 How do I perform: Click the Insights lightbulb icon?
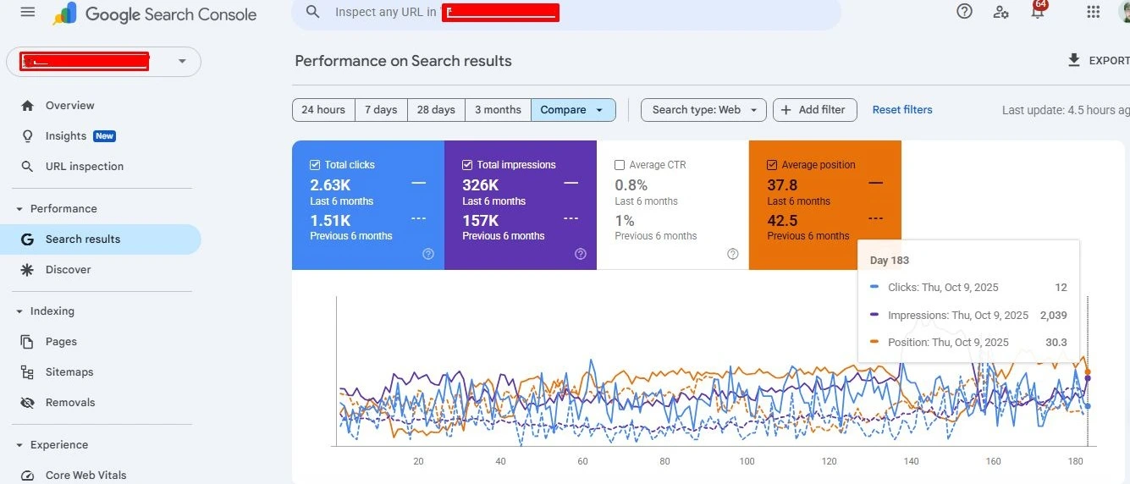pos(28,136)
